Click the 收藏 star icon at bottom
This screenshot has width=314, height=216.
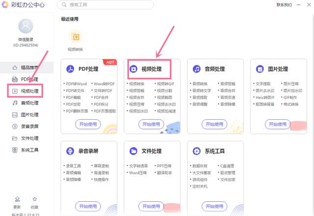tap(35, 199)
